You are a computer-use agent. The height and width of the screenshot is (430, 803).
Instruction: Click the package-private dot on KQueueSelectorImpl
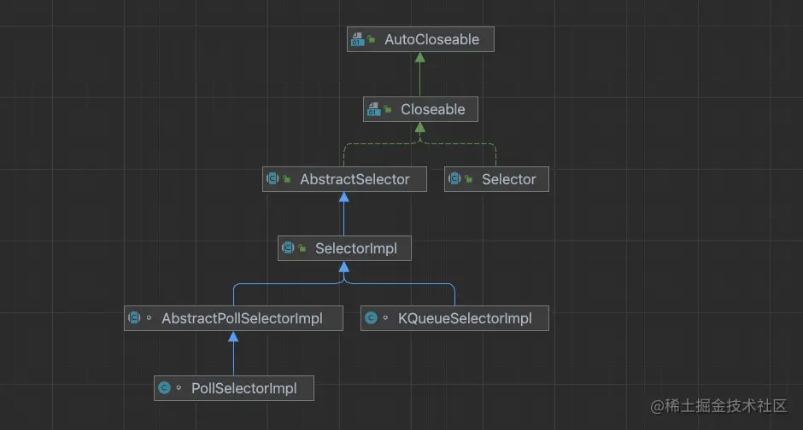(385, 317)
